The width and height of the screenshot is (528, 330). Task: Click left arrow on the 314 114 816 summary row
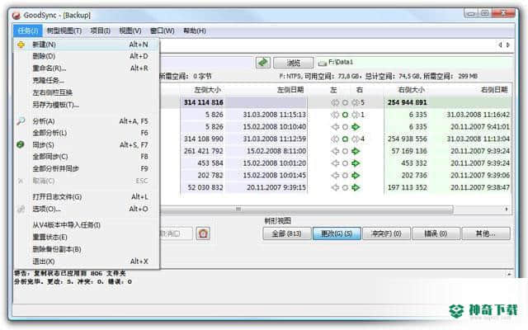point(335,102)
